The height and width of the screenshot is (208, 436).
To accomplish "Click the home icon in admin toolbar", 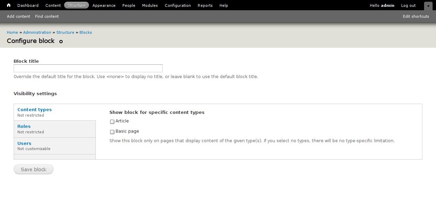I will [9, 5].
